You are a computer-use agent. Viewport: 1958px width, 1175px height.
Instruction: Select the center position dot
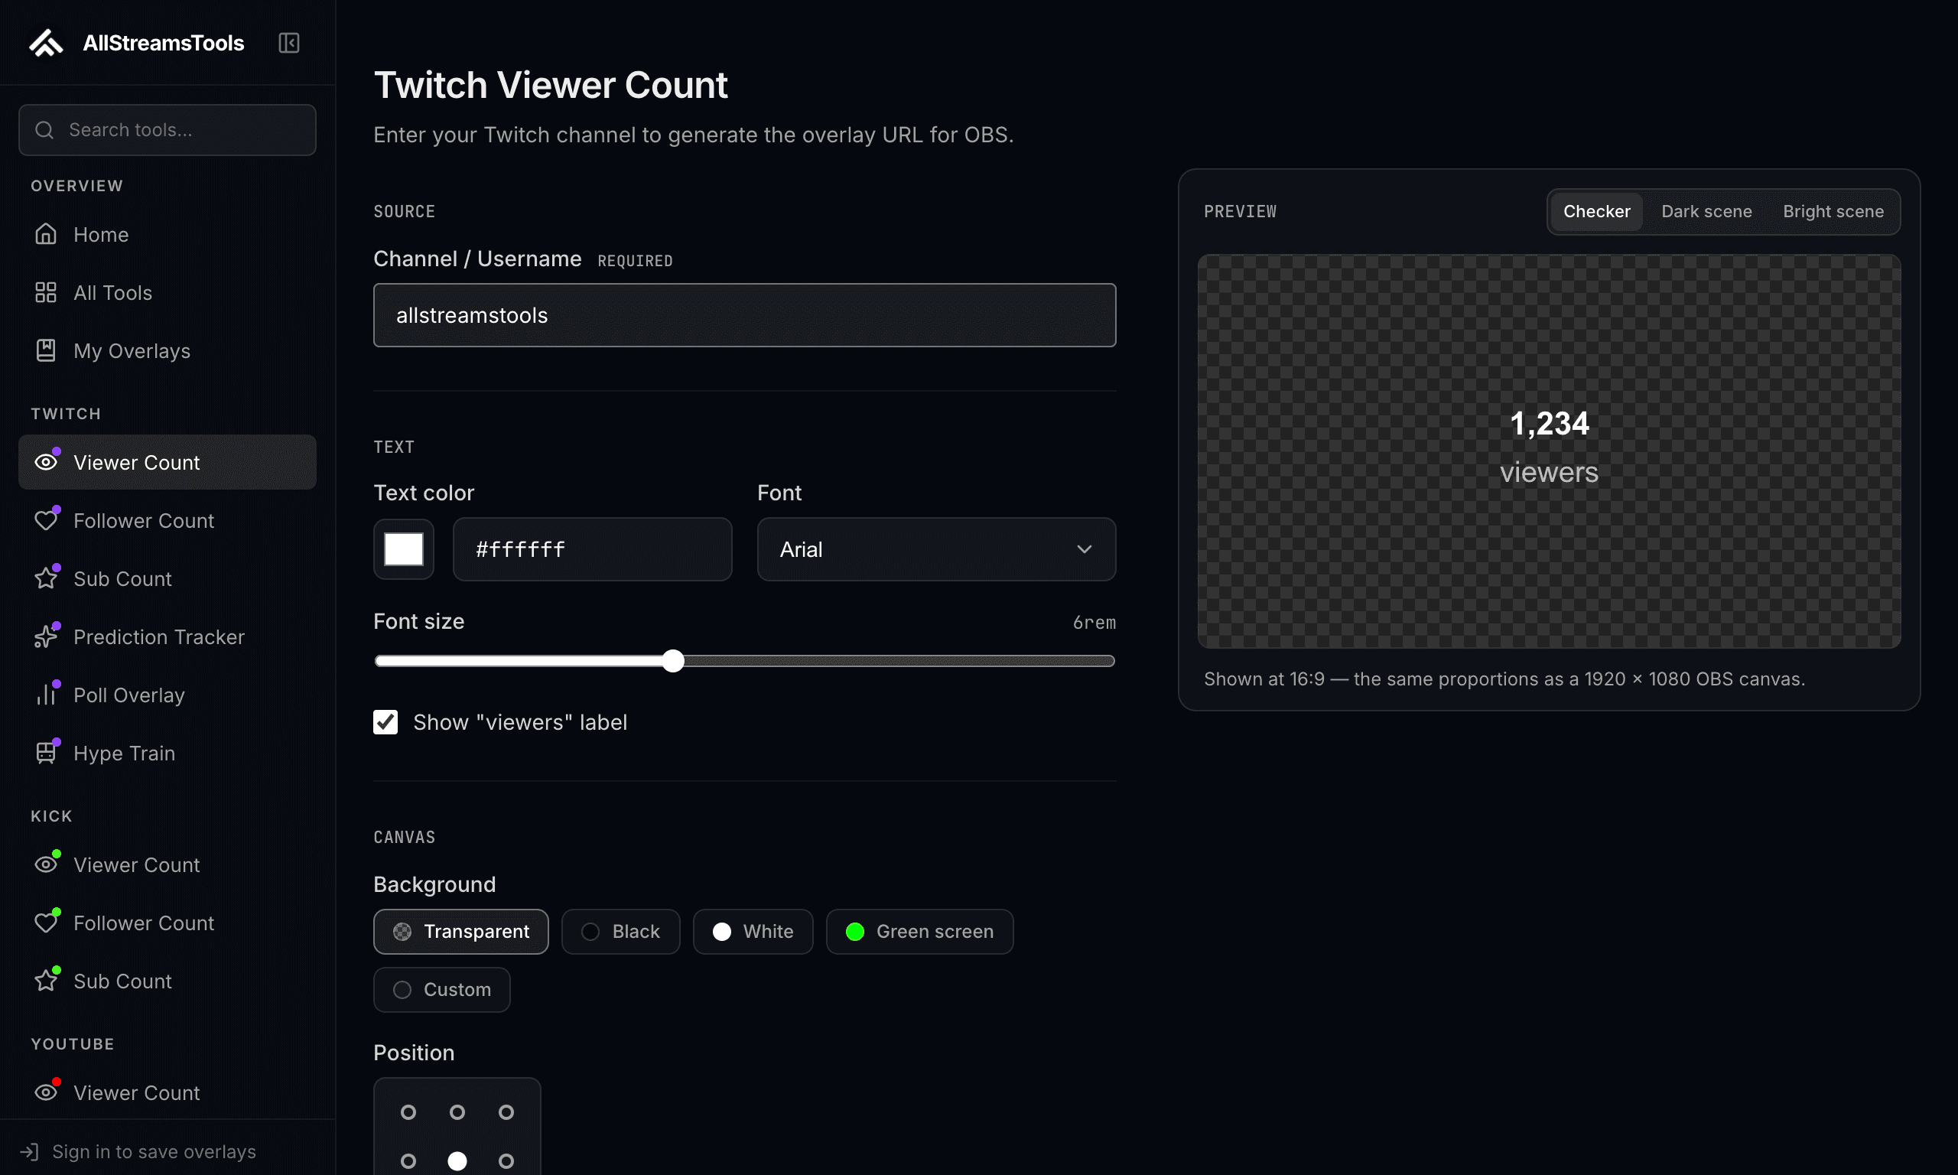457,1160
